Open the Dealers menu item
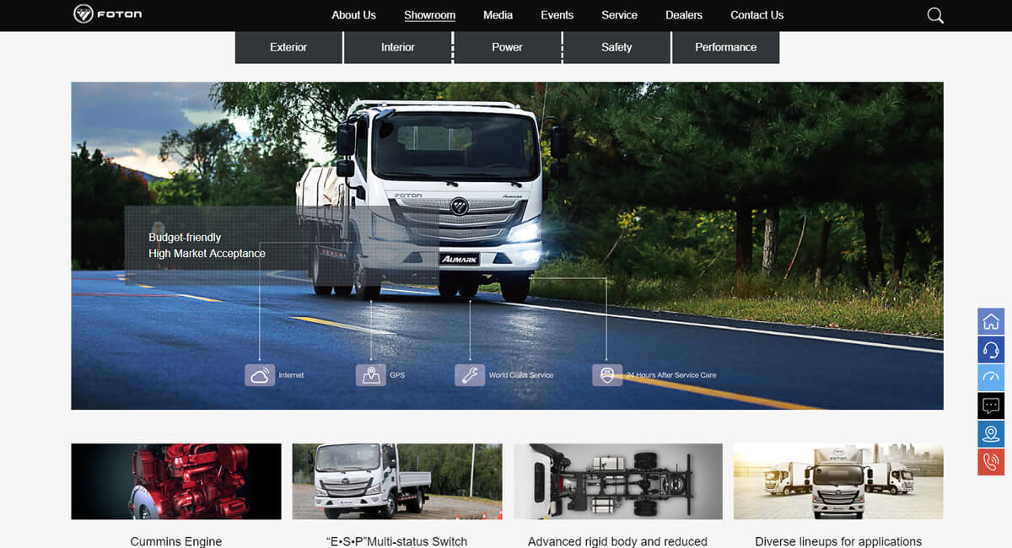 click(683, 15)
